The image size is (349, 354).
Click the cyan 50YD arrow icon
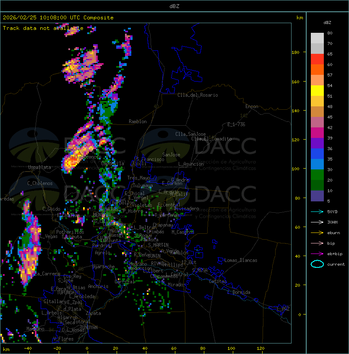[x=317, y=212]
